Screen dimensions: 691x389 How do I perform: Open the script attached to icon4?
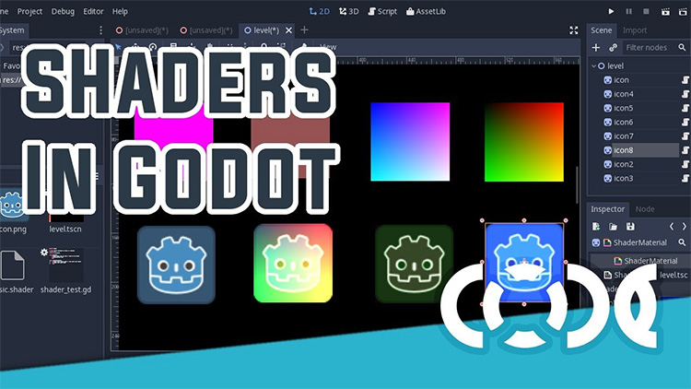685,94
